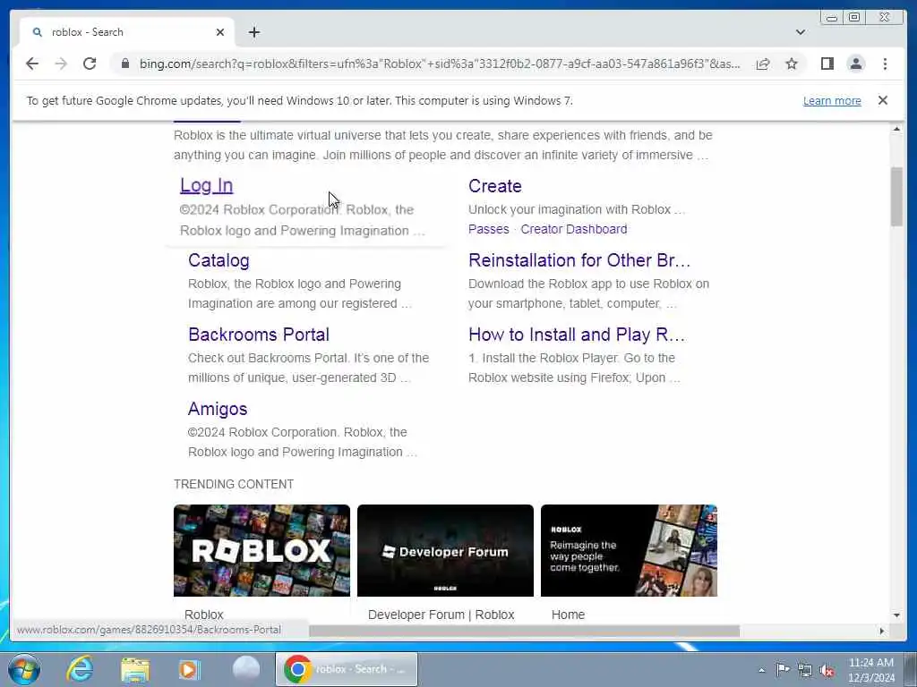Click the scroll down arrow of the page
The width and height of the screenshot is (917, 687).
click(896, 615)
